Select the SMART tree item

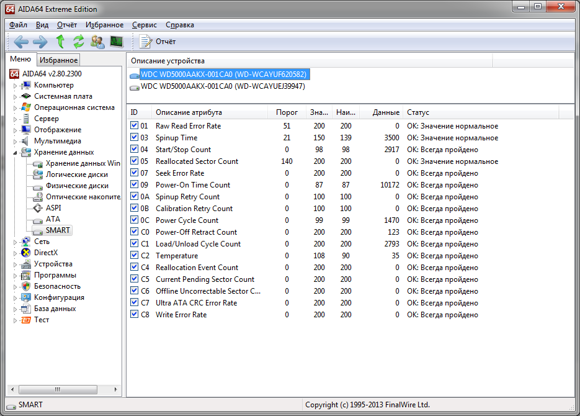[52, 230]
